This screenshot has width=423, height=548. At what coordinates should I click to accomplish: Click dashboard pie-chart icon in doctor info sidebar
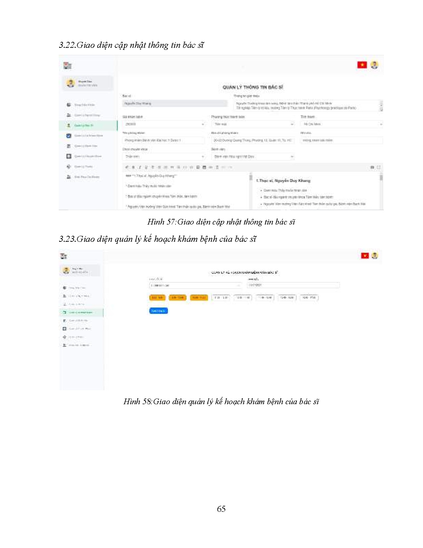click(69, 105)
